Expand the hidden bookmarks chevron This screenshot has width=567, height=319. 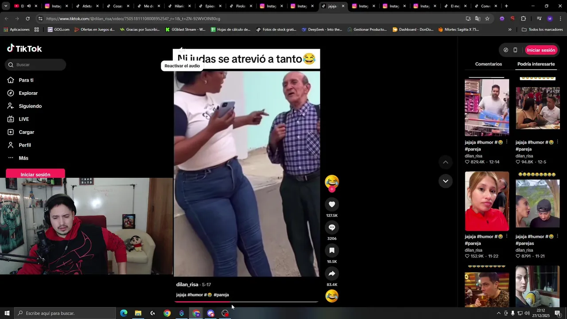tap(510, 30)
